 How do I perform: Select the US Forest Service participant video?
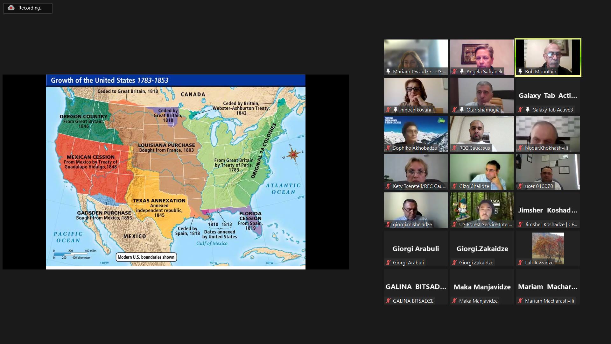click(x=482, y=209)
